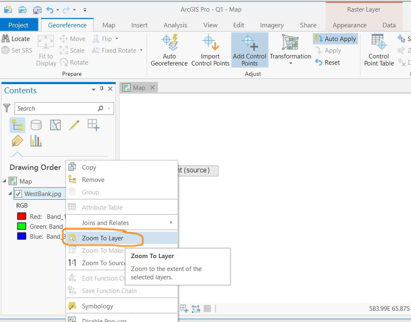This screenshot has width=411, height=322.
Task: Open the Appearance tab under Raster Layer
Action: (x=349, y=25)
